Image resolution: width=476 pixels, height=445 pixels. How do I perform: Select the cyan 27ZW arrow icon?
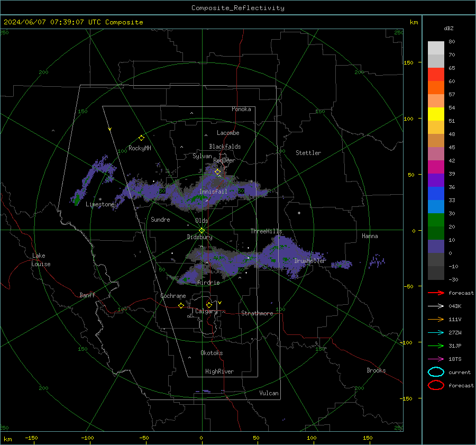tap(436, 333)
